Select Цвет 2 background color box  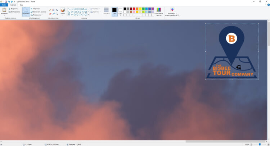120,12
